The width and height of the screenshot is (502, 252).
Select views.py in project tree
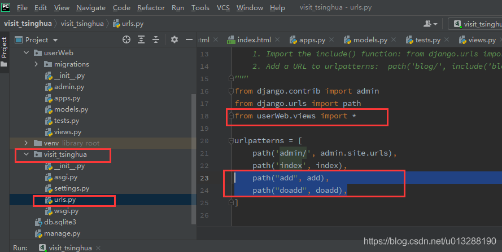(63, 132)
